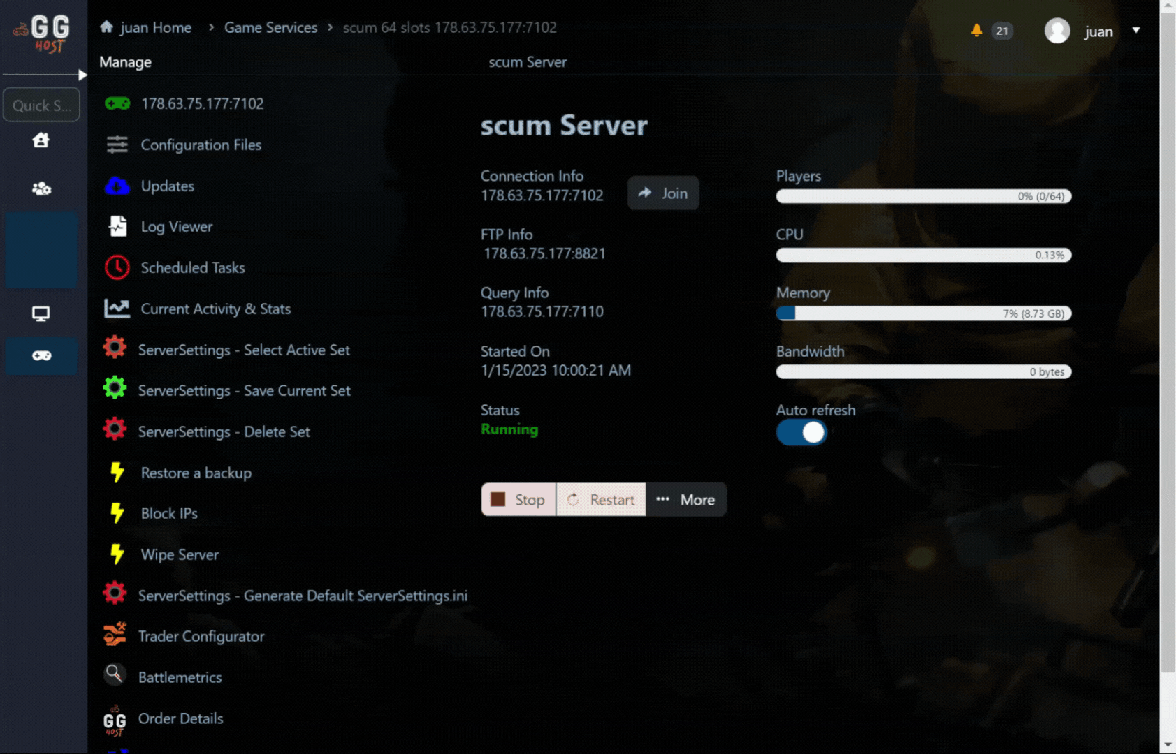Click lightning icon for Block IPs
Screen dimensions: 1176x754
tap(117, 513)
